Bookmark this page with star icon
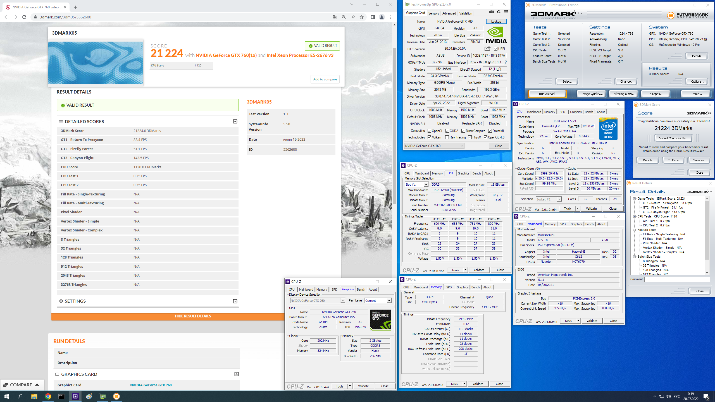 [362, 17]
